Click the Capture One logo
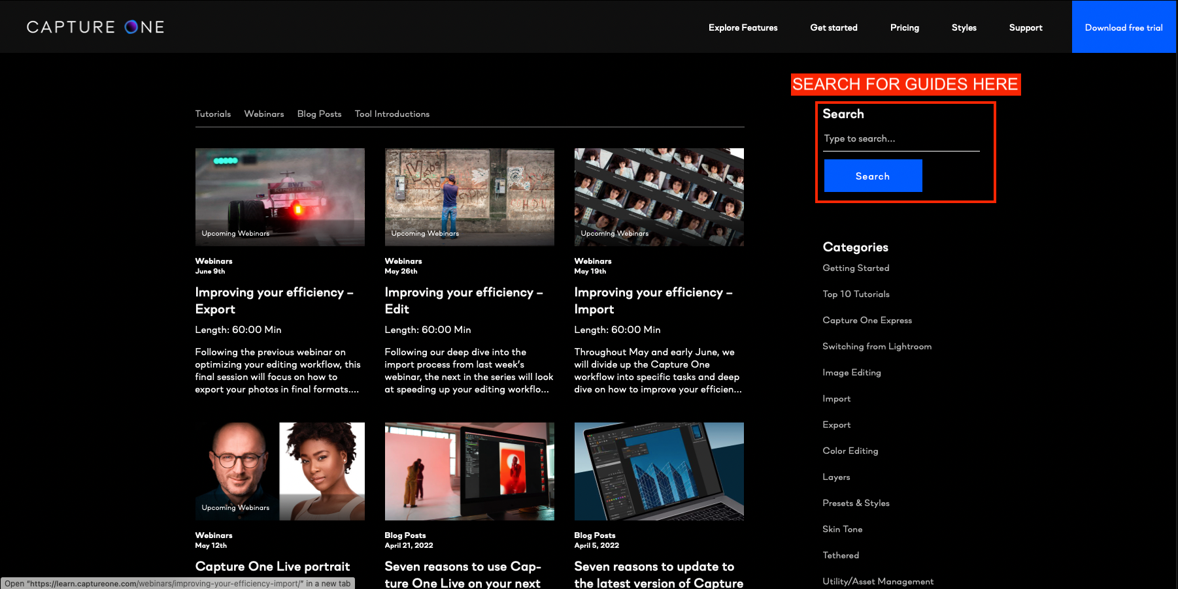1178x589 pixels. [x=95, y=27]
